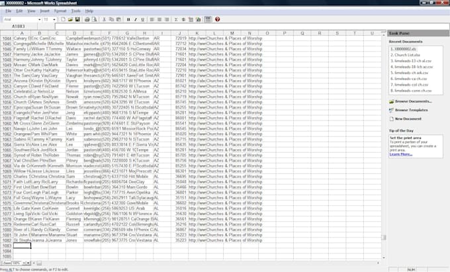The width and height of the screenshot is (450, 272).
Task: Toggle underline formatting
Action: [143, 19]
